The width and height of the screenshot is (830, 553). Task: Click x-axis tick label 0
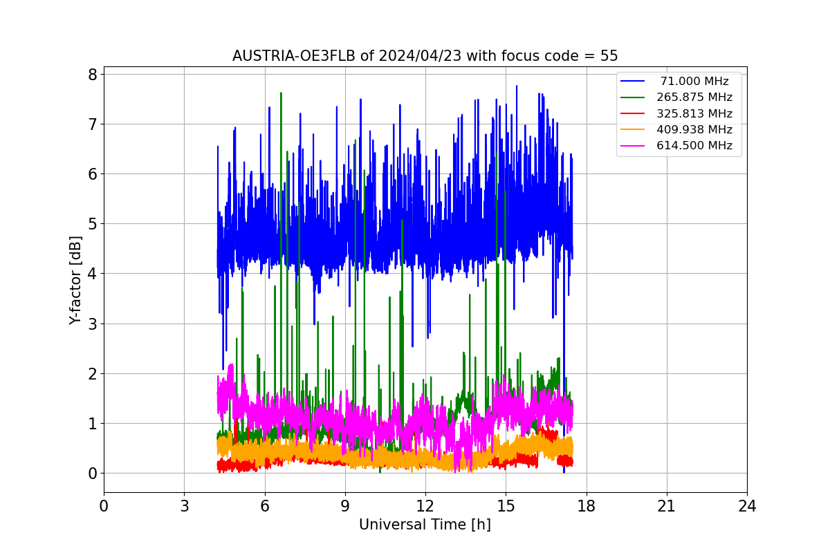tap(104, 506)
